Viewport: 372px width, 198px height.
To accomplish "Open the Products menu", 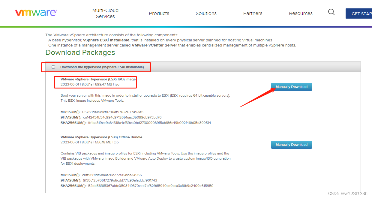I will [159, 13].
